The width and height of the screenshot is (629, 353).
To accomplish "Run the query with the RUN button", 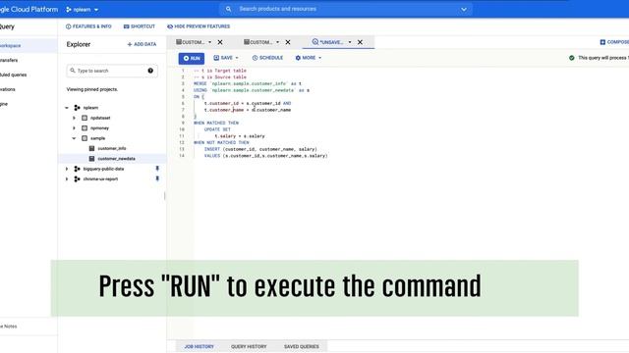I will pyautogui.click(x=192, y=59).
